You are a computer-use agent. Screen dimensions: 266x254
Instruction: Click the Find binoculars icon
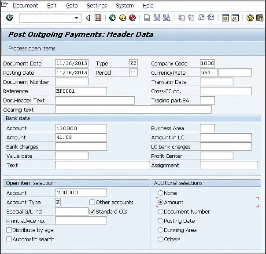(x=157, y=18)
